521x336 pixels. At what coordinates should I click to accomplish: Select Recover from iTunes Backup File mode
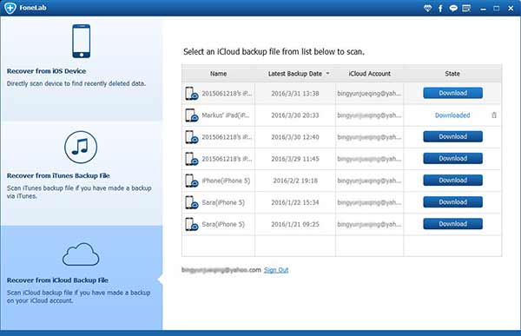tap(82, 174)
